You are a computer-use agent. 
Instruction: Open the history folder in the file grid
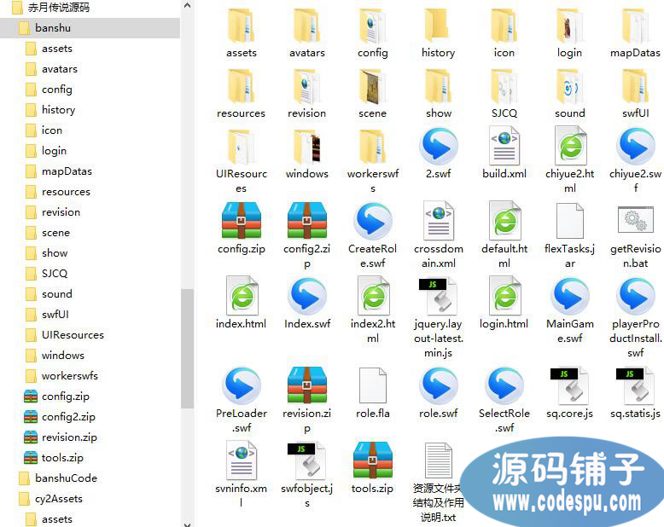click(x=438, y=26)
